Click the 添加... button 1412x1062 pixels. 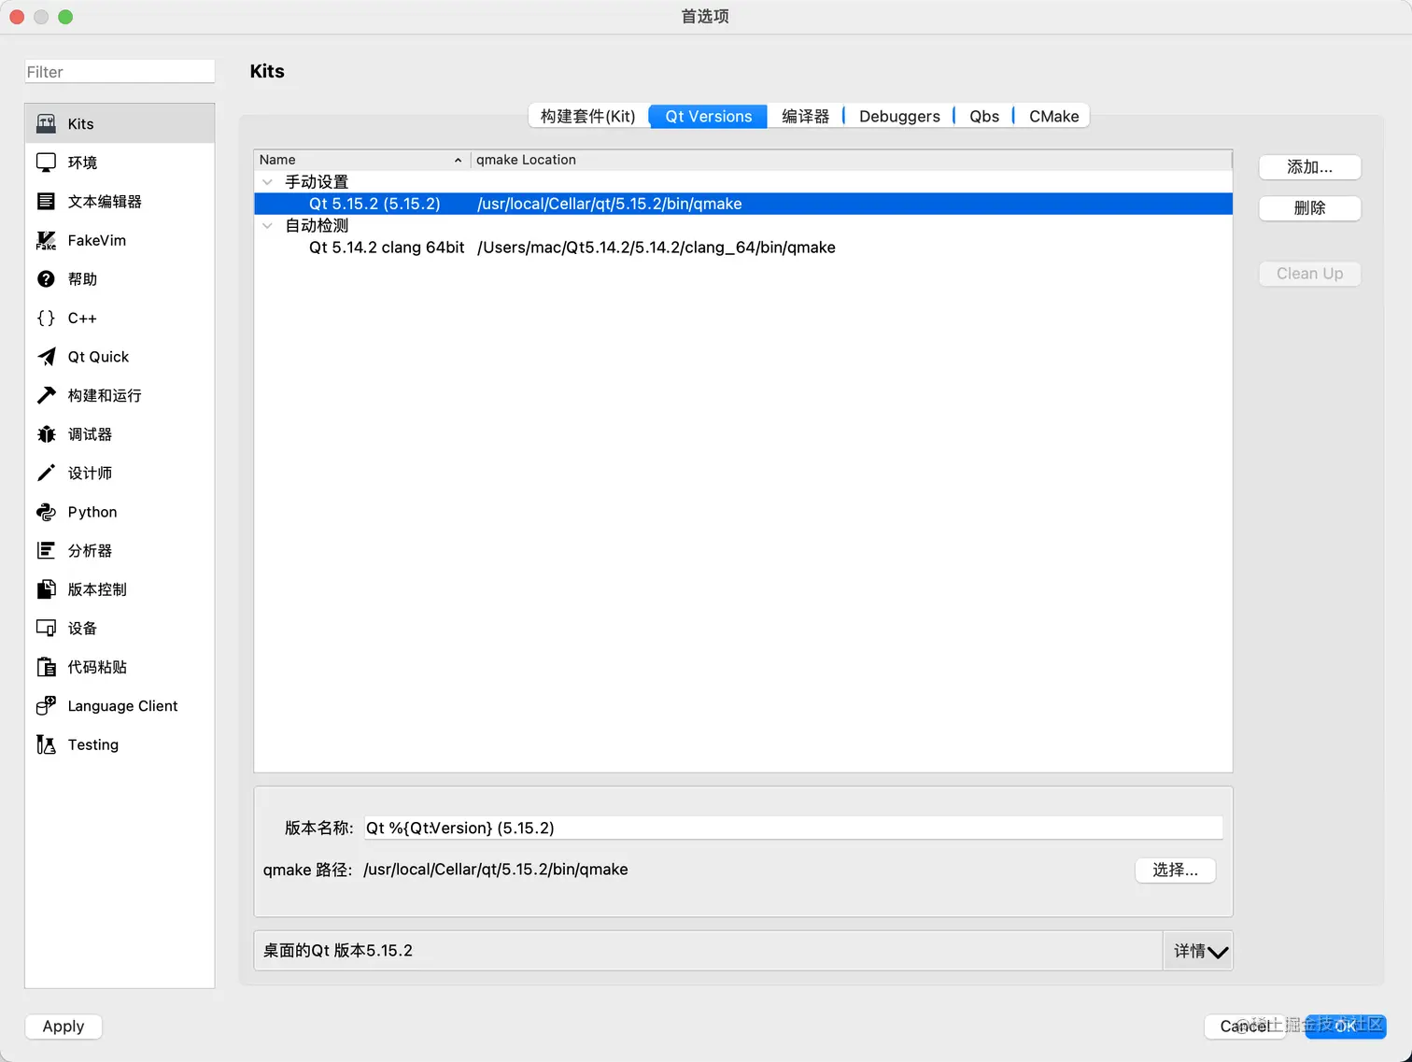[1309, 167]
